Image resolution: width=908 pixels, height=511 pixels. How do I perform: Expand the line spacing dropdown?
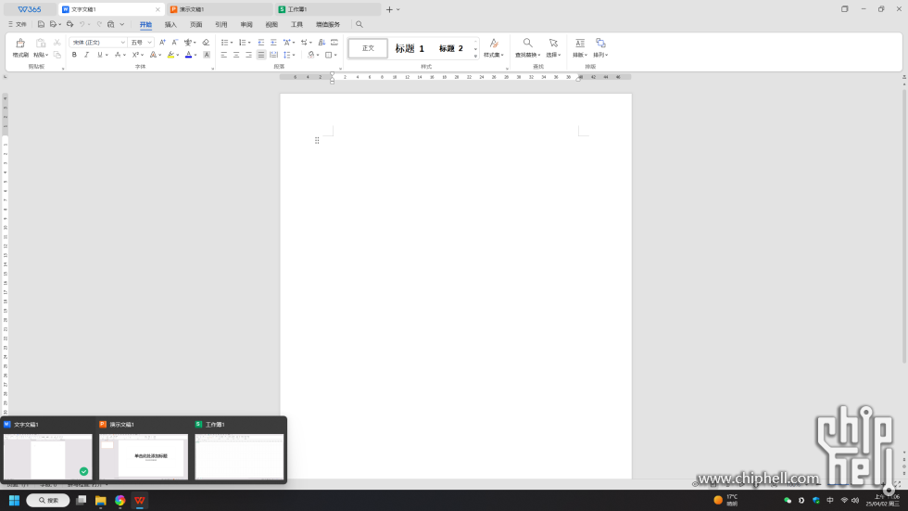295,55
